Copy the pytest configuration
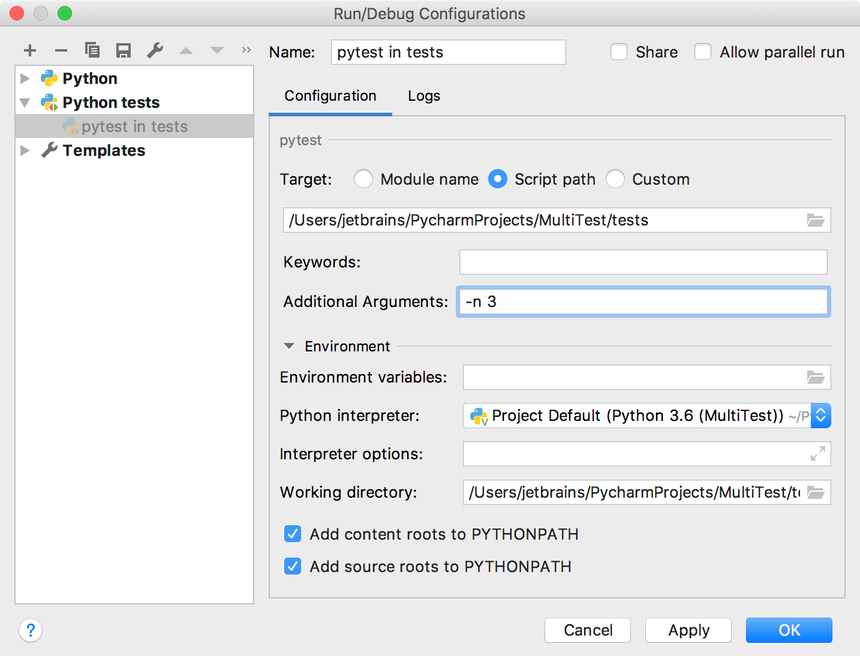 pyautogui.click(x=92, y=50)
